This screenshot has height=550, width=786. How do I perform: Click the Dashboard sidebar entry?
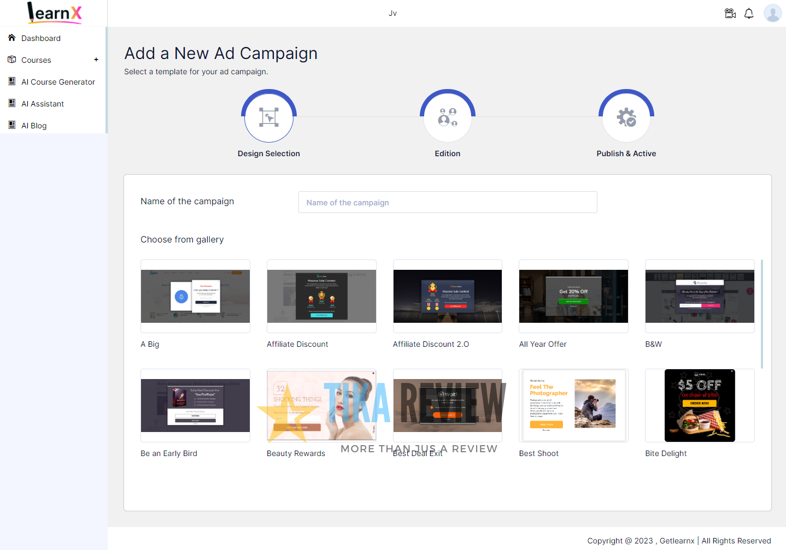[x=41, y=38]
